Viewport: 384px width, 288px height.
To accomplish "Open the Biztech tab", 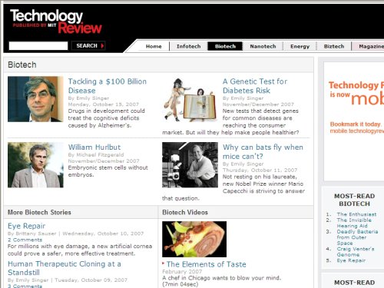I will click(x=334, y=46).
